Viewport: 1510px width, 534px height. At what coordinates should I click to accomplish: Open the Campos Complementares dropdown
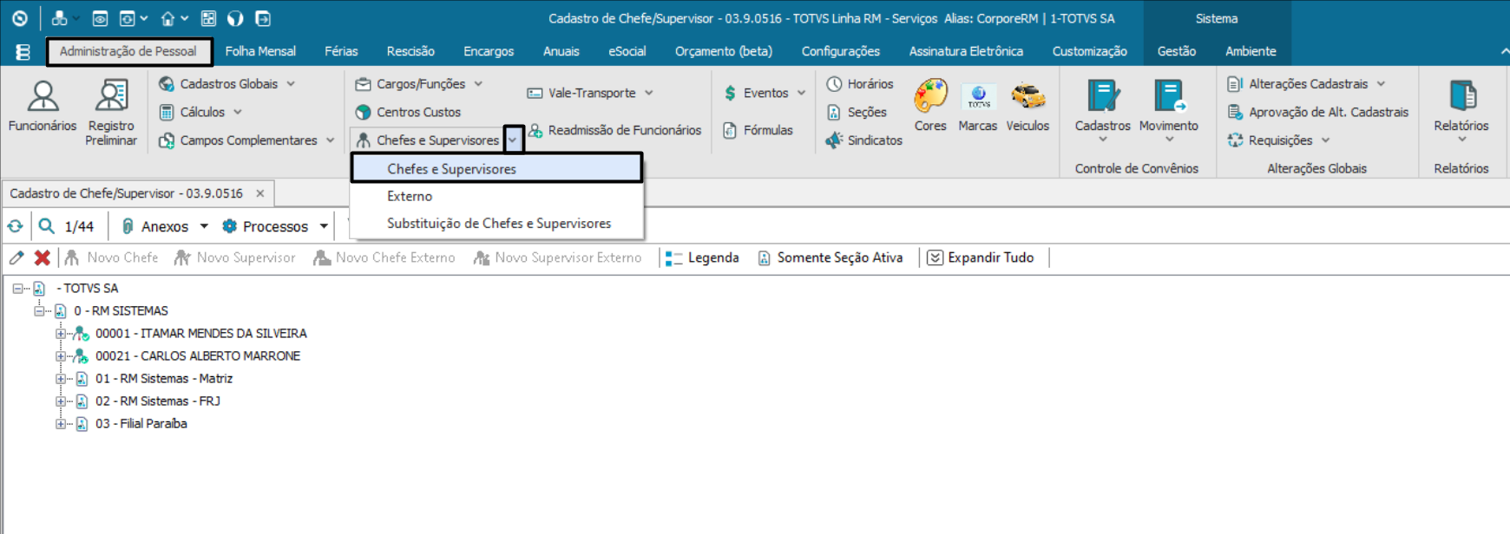coord(331,140)
